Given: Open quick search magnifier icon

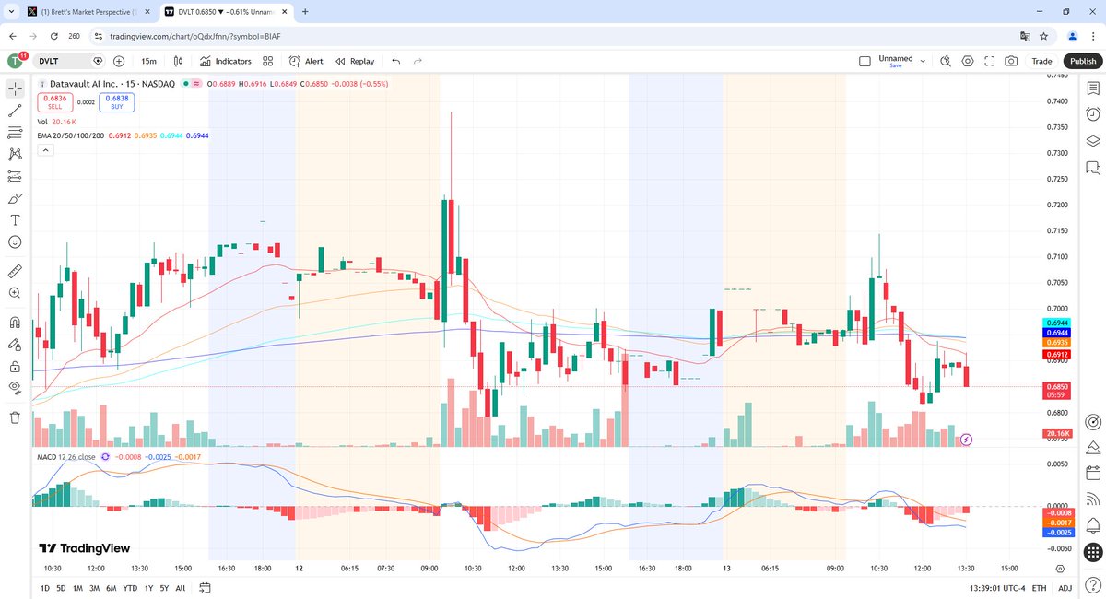Looking at the screenshot, I should pos(946,61).
